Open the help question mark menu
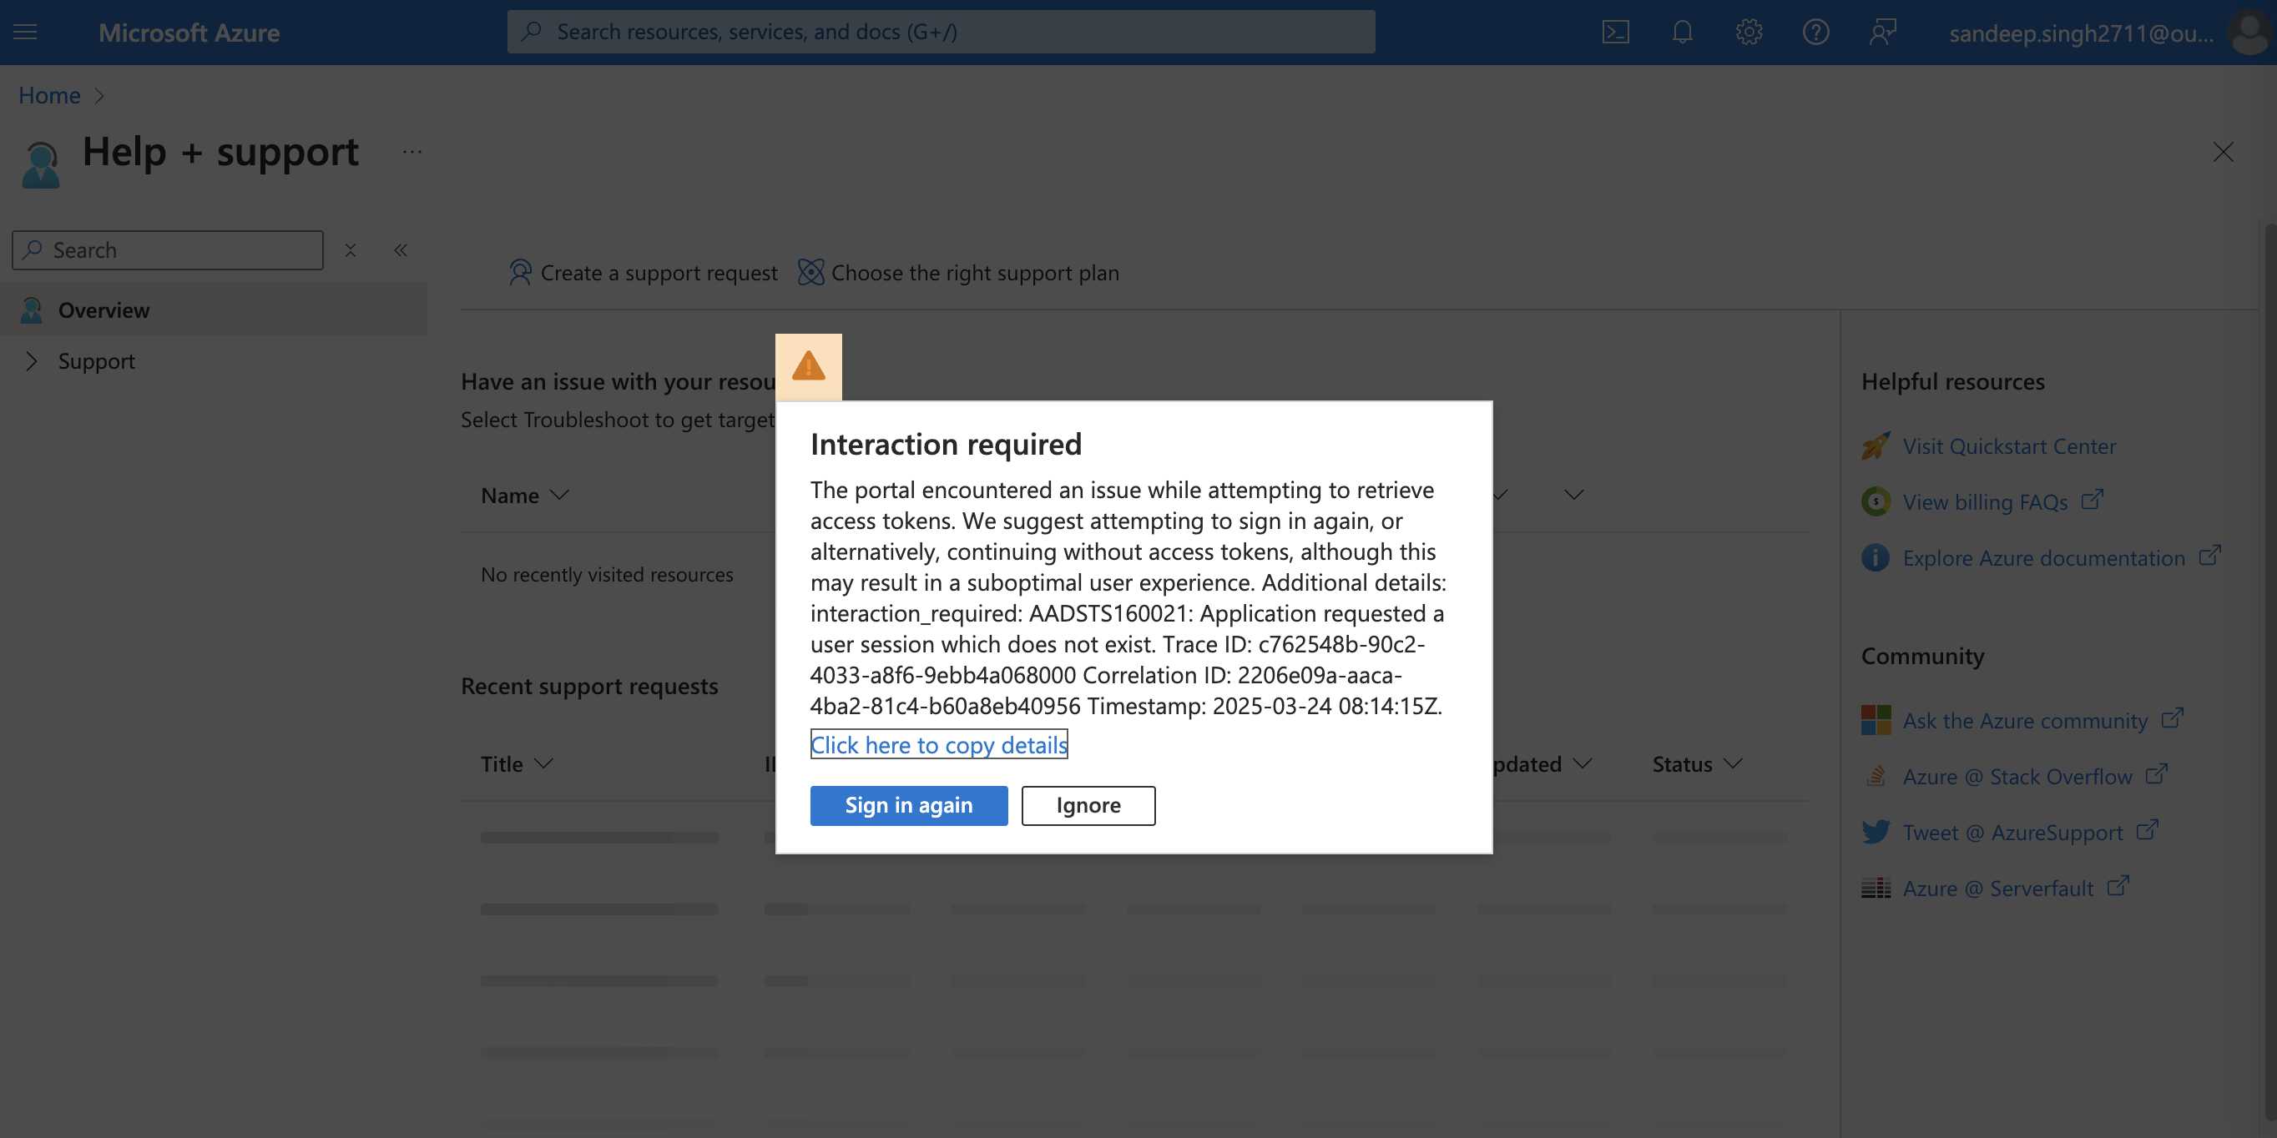Viewport: 2277px width, 1138px height. pyautogui.click(x=1815, y=32)
